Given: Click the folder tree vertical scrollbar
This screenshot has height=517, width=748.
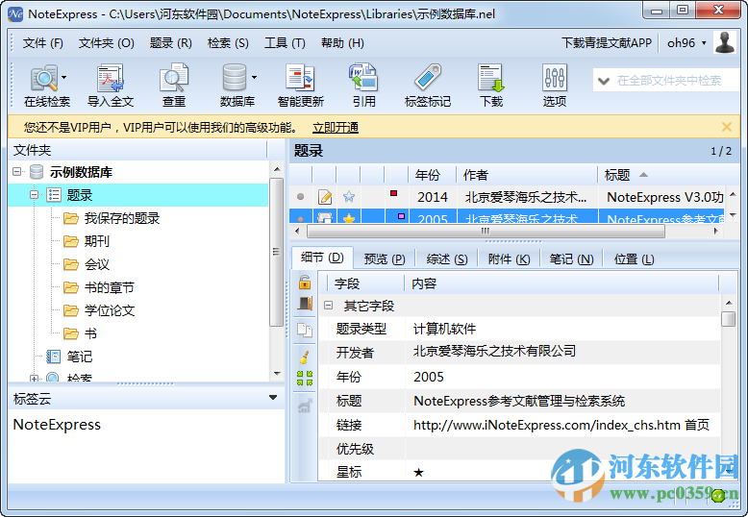Looking at the screenshot, I should pyautogui.click(x=276, y=252).
